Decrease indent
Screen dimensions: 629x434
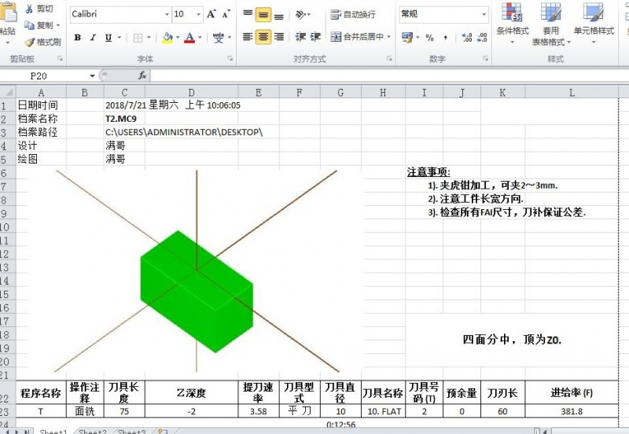pos(300,37)
